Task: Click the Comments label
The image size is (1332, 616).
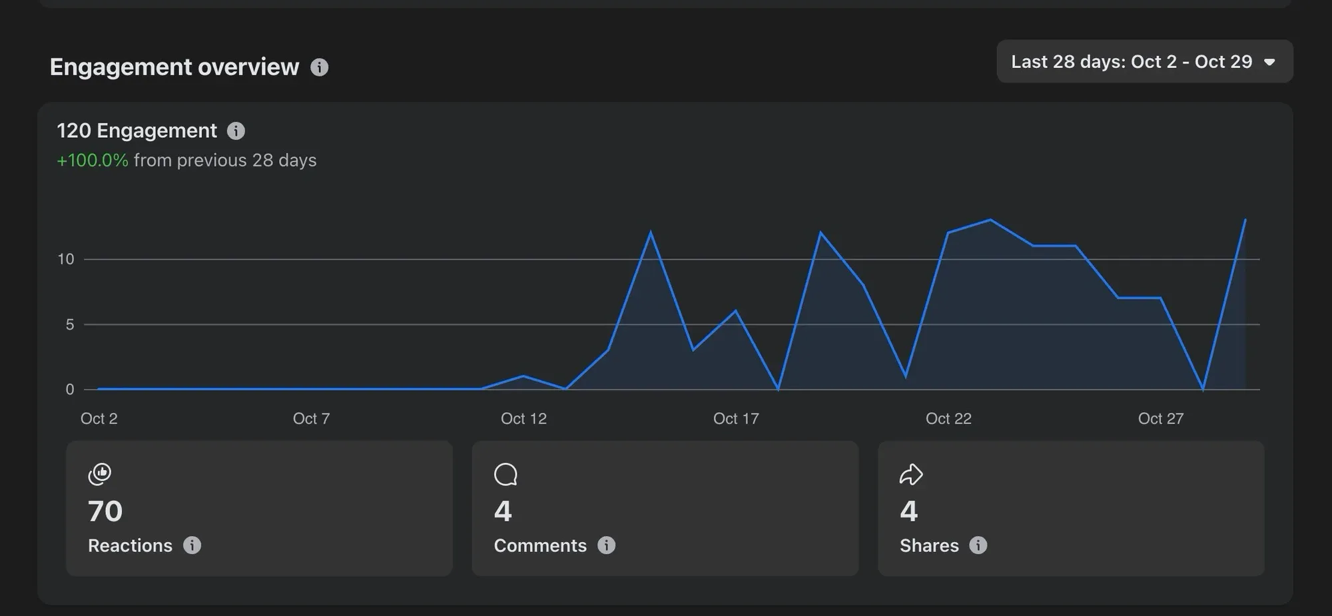Action: coord(540,545)
